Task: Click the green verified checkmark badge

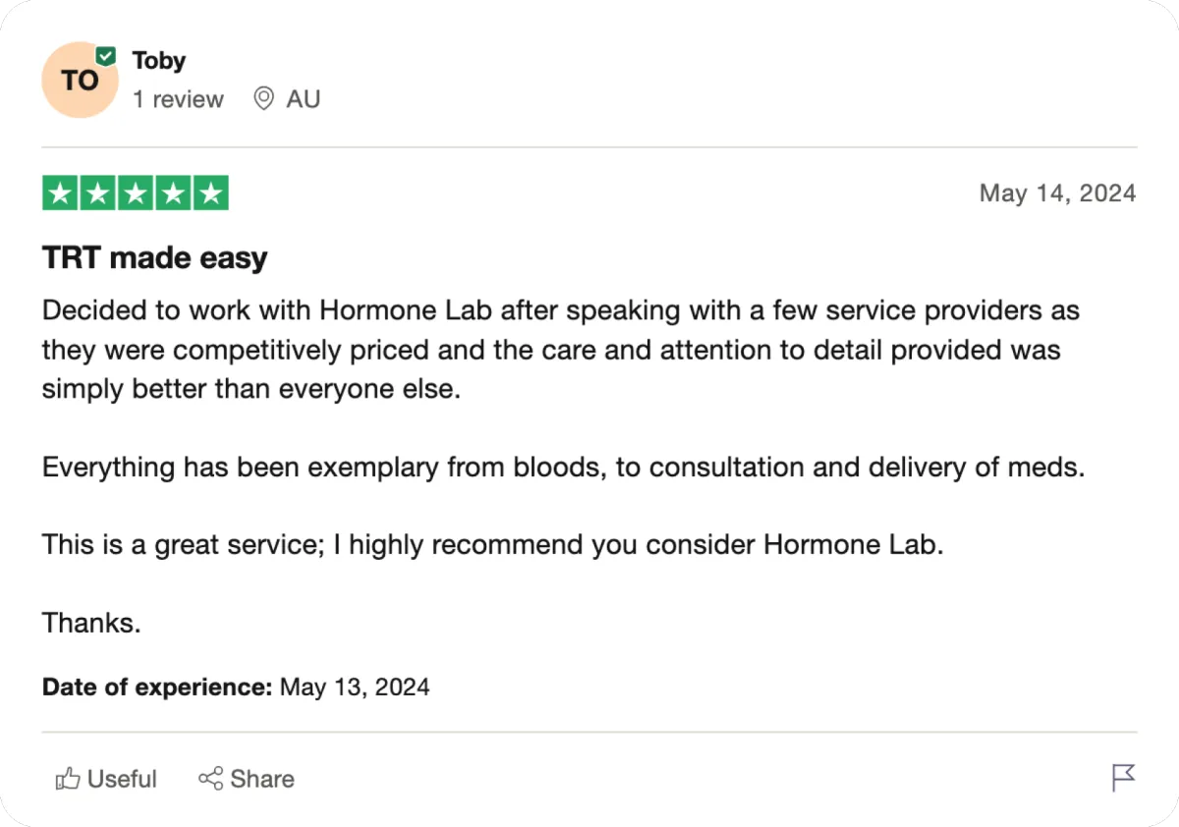Action: tap(106, 57)
